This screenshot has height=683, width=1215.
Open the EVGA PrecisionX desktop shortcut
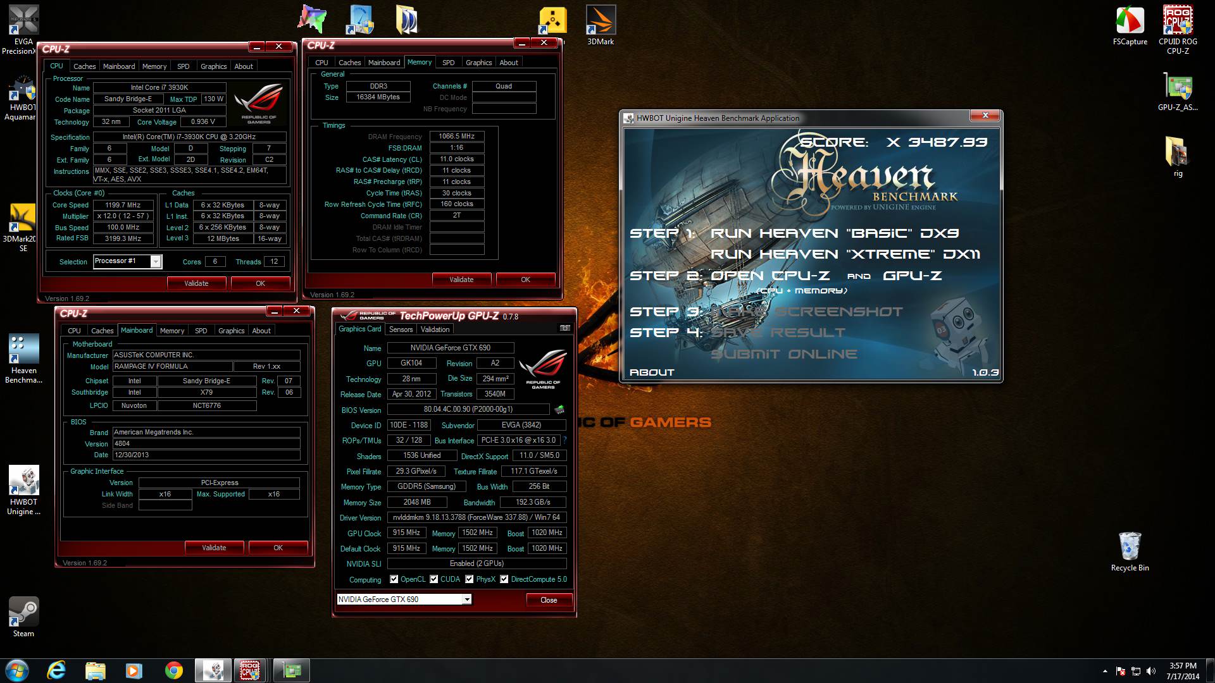(23, 29)
